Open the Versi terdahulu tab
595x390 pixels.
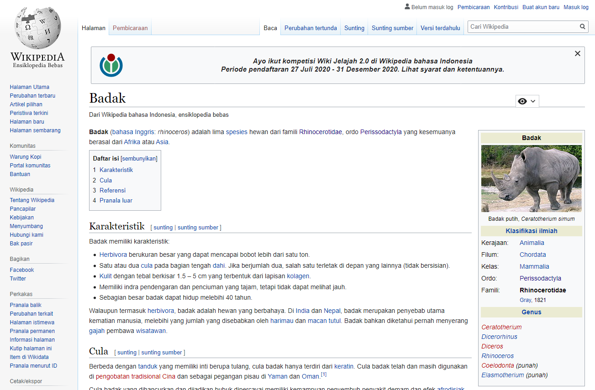tap(440, 28)
